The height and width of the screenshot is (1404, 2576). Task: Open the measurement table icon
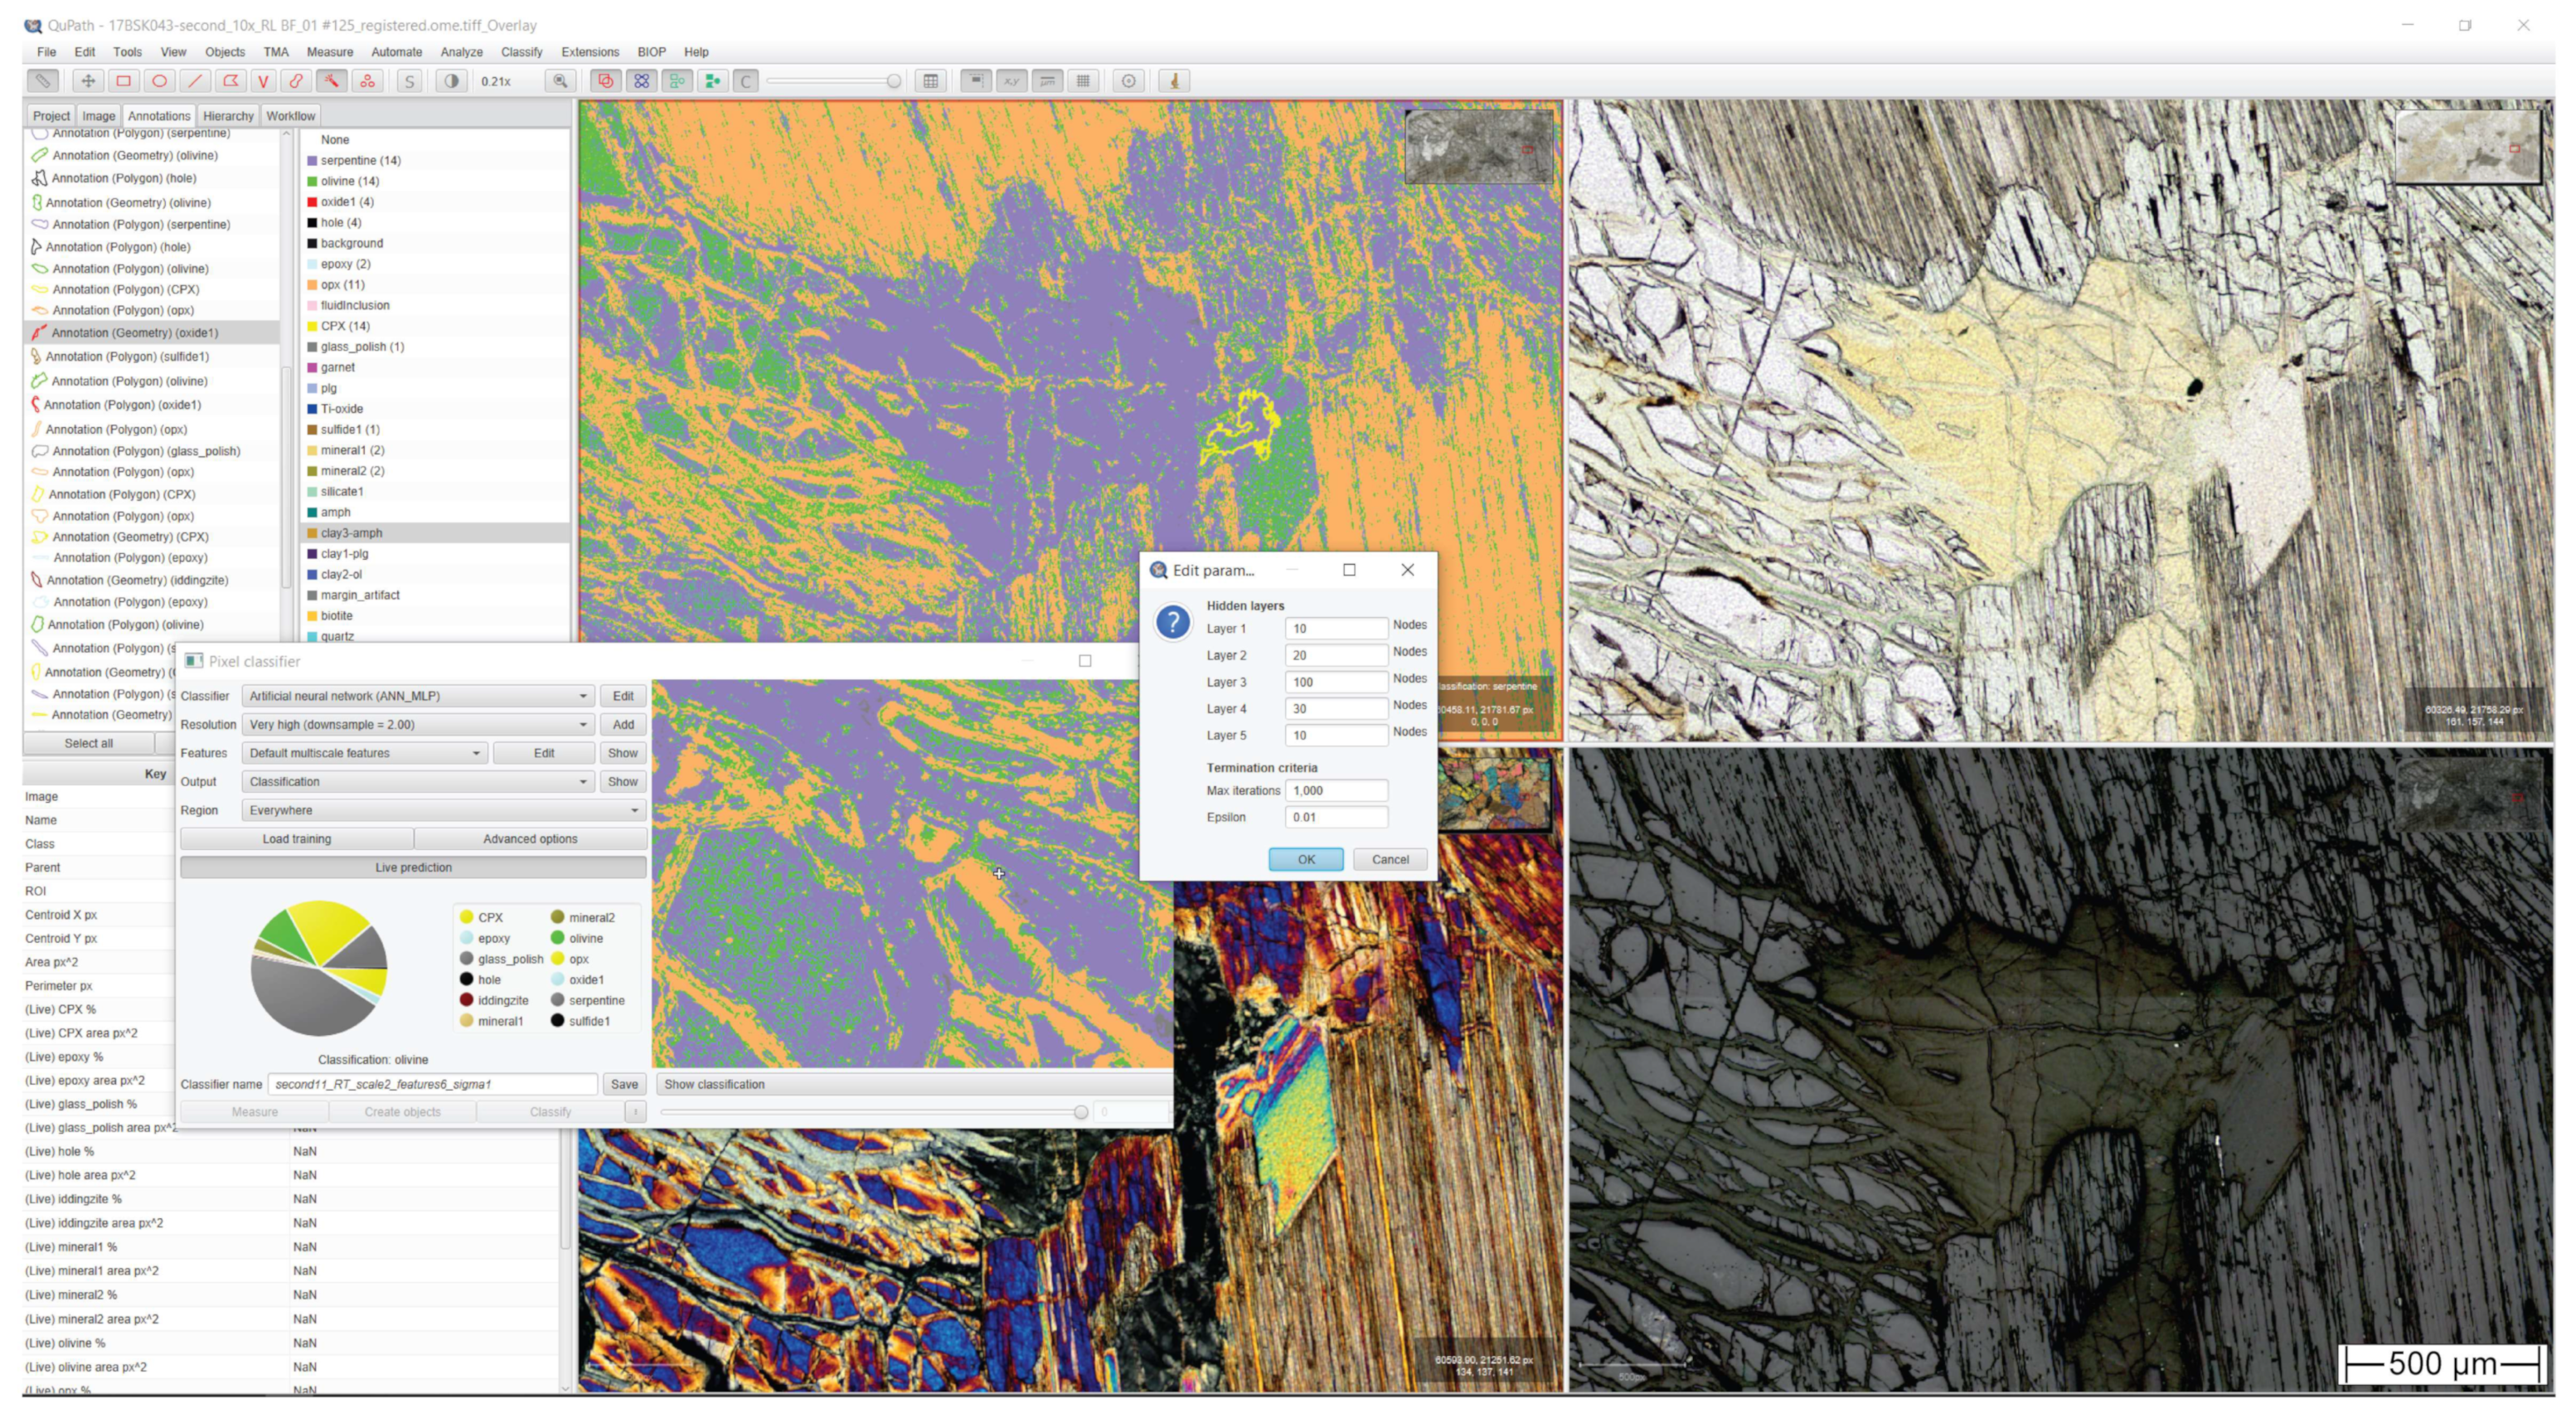[930, 81]
